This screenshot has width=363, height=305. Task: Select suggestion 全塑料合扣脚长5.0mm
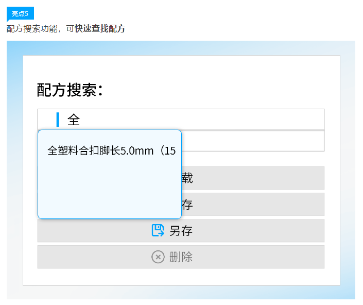click(x=111, y=150)
